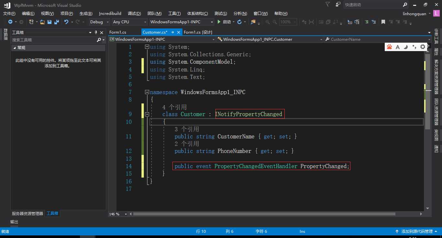Viewport: 442px width, 238px height.
Task: Open the 文件(F) menu
Action: tap(9, 14)
